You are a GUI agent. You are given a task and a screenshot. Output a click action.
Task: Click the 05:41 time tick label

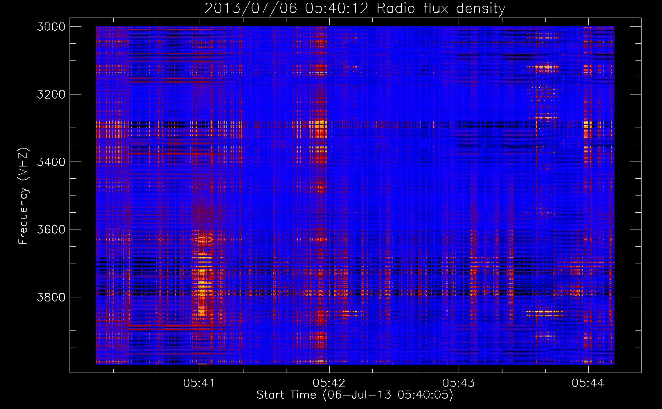point(199,383)
